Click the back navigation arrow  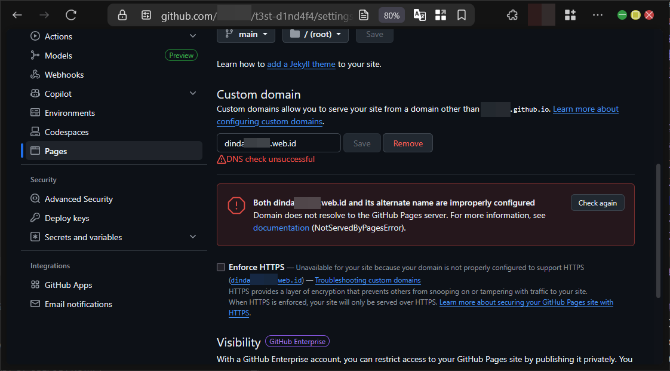click(17, 15)
